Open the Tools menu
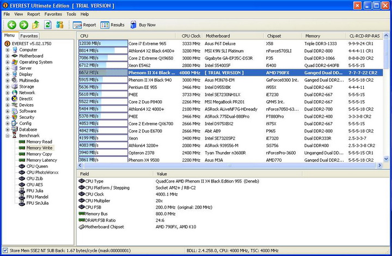Image resolution: width=392 pixels, height=256 pixels. 71,14
